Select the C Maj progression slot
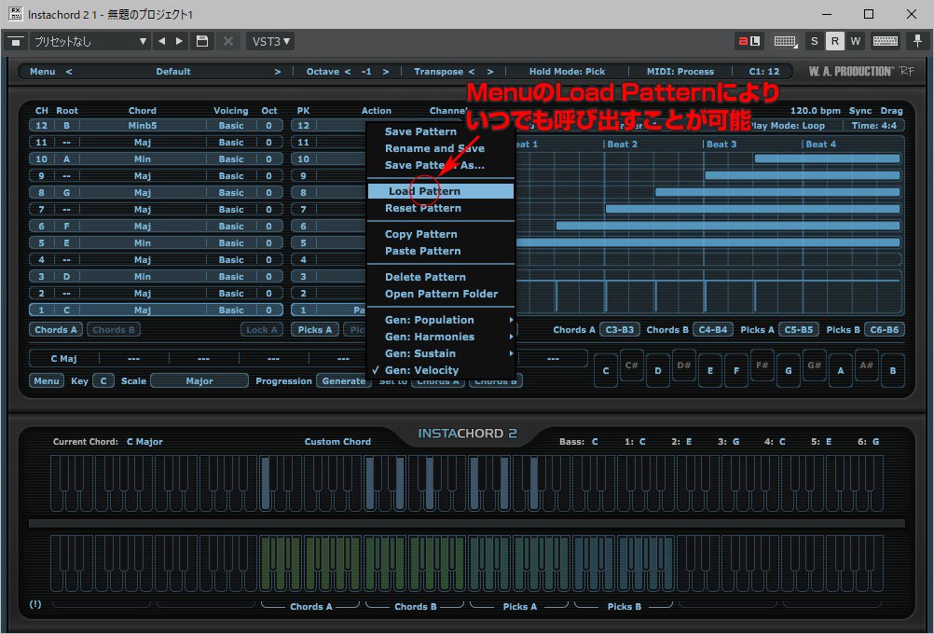The width and height of the screenshot is (934, 634). coord(63,359)
